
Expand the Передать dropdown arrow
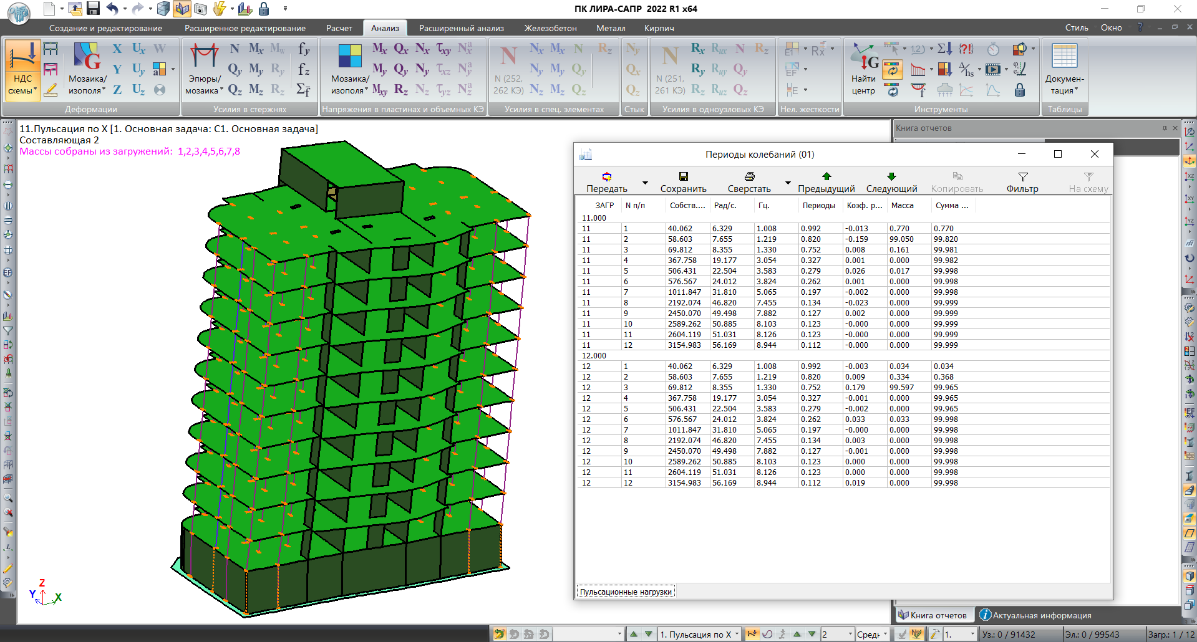pos(646,183)
